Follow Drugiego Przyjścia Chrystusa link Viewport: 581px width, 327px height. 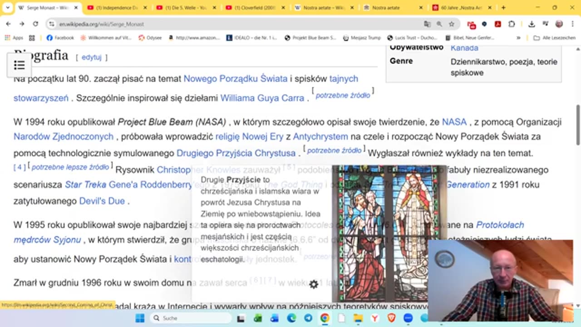pos(236,153)
